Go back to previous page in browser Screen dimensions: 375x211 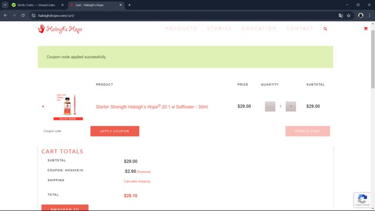click(x=5, y=16)
